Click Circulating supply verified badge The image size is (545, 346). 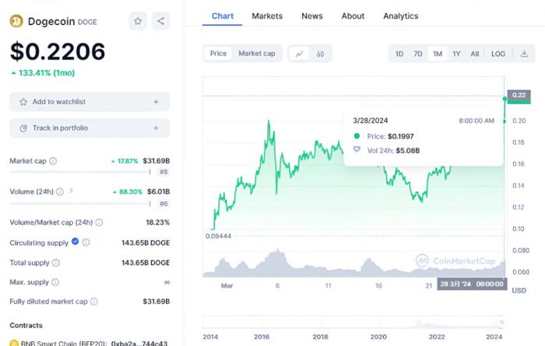tap(76, 242)
